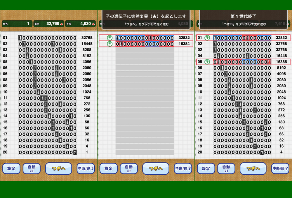
Task: Tap 中断/終了 button in the left panel
Action: pos(86,169)
